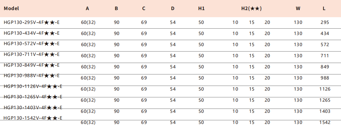Click length value 295 in the L column

(325, 22)
